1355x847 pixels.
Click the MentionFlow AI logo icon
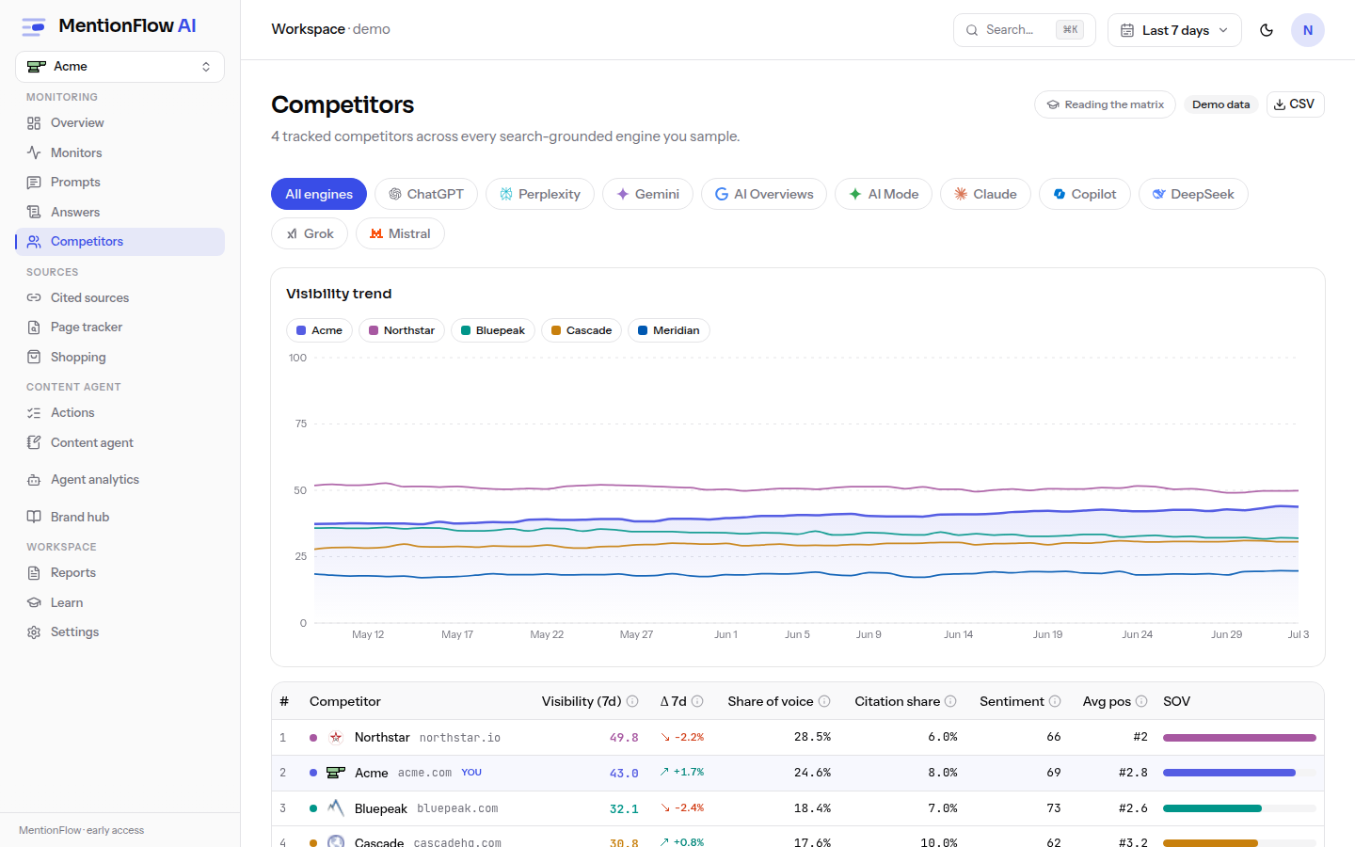[34, 26]
